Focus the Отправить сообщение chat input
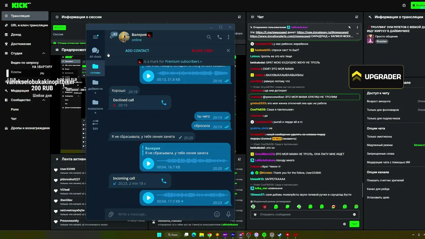 click(x=304, y=214)
